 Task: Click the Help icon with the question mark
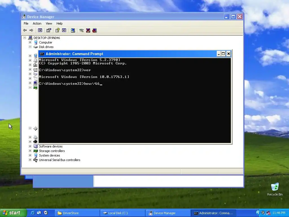point(57,30)
